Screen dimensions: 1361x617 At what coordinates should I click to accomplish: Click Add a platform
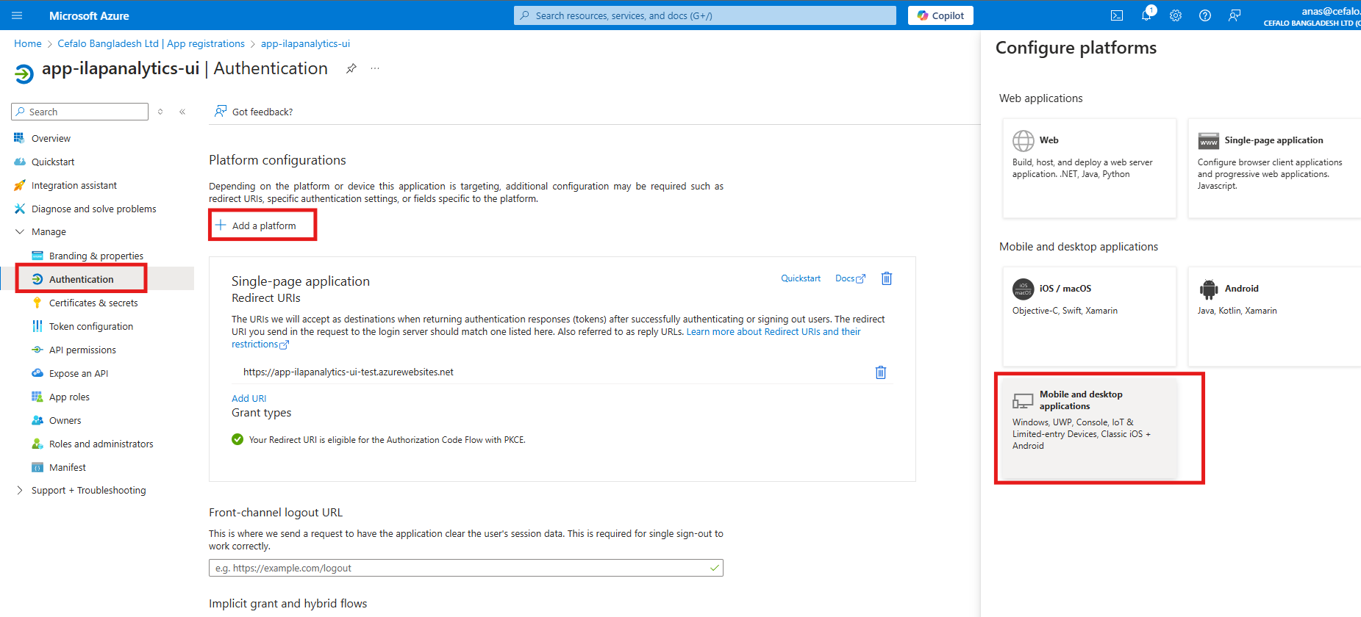[256, 225]
